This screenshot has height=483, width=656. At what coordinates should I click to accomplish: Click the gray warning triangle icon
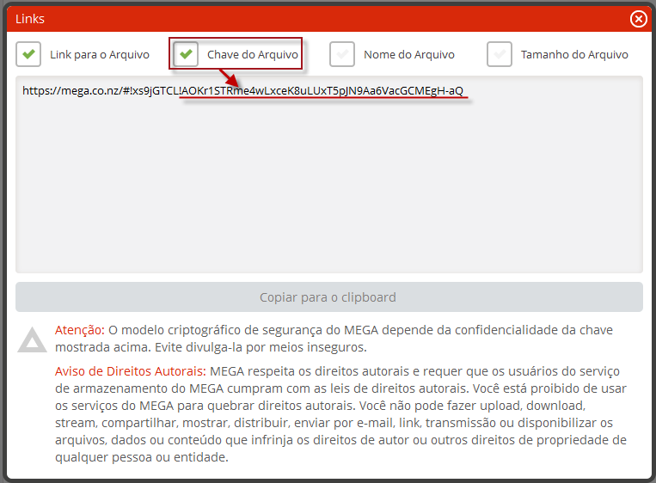33,340
